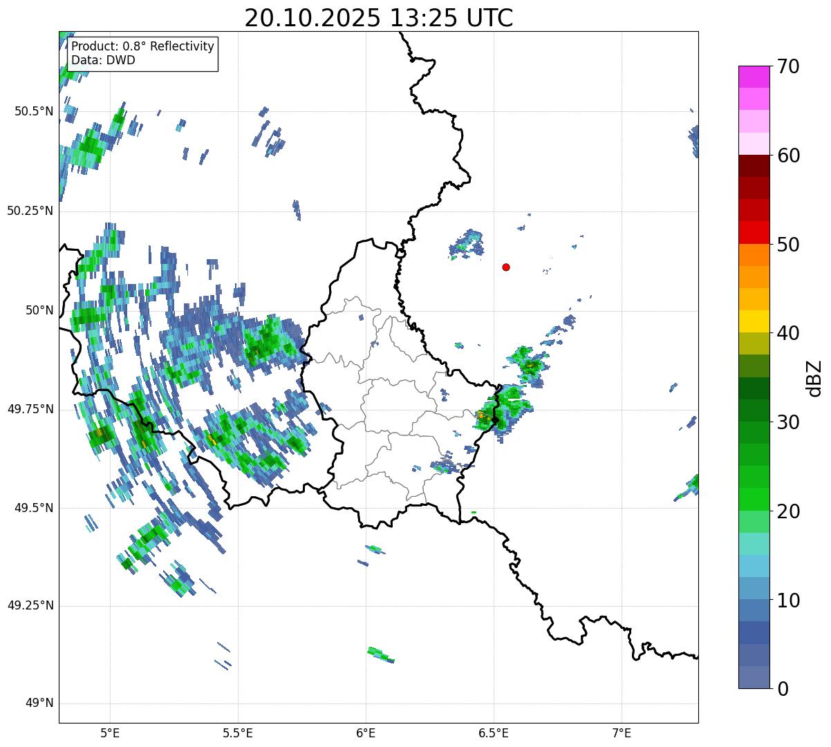Click the 5.5°E longitude label
The height and width of the screenshot is (747, 831).
click(238, 732)
